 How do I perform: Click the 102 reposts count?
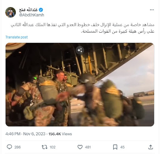point(52,147)
